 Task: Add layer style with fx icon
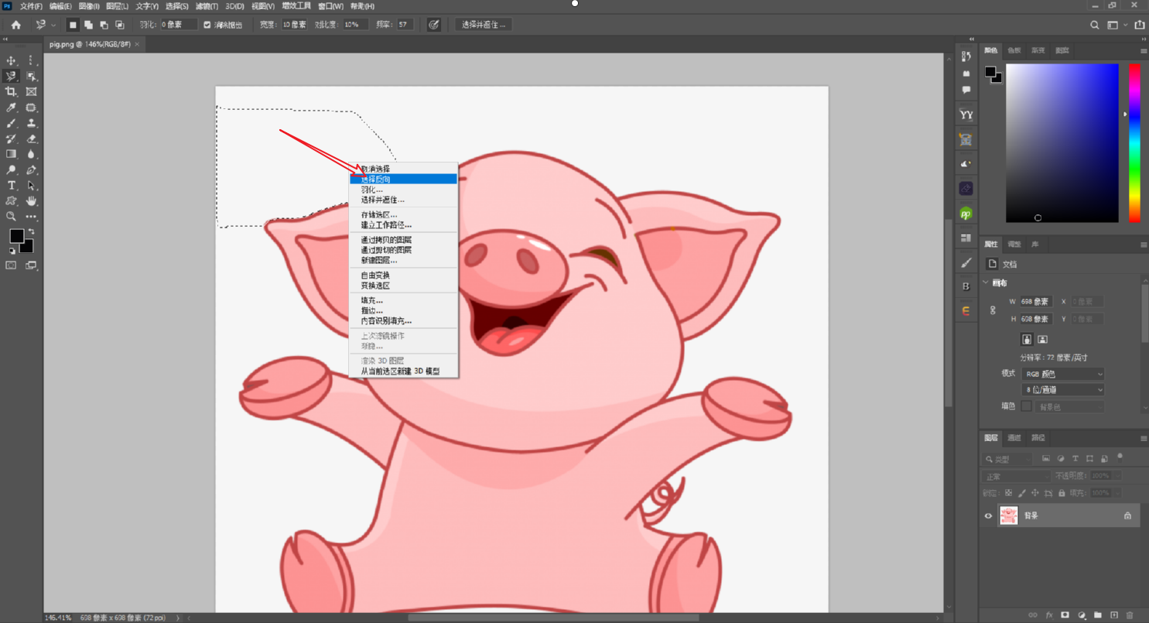coord(1048,615)
